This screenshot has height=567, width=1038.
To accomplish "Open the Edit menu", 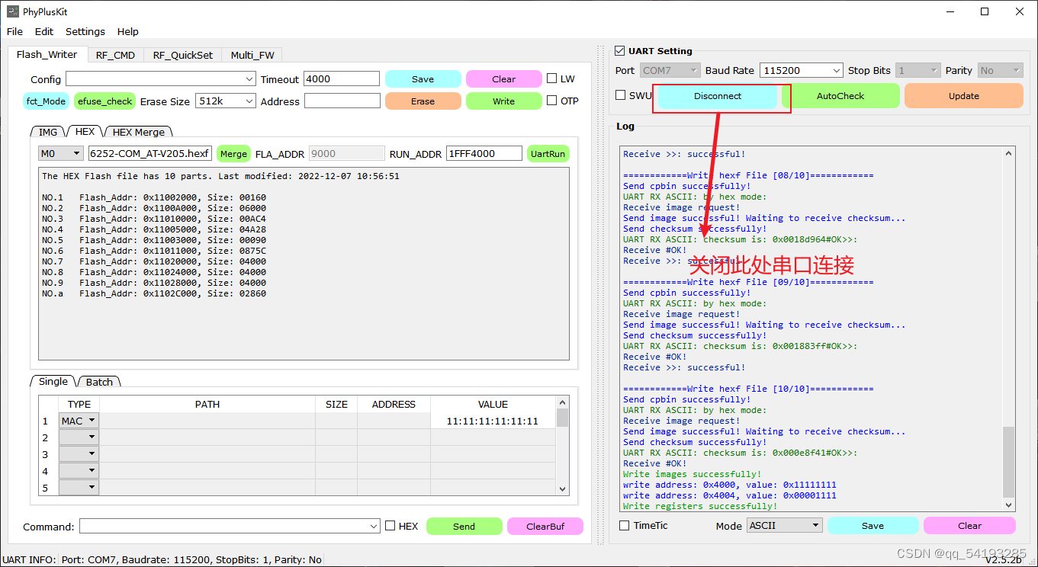I will tap(44, 31).
